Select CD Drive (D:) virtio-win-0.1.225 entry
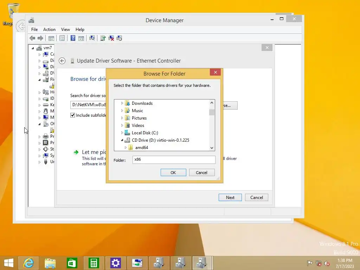This screenshot has width=360, height=270. pyautogui.click(x=160, y=140)
